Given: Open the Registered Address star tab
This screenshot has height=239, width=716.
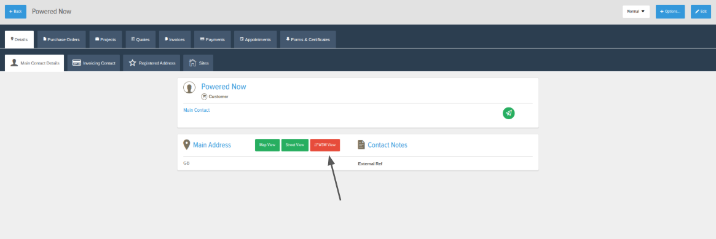Looking at the screenshot, I should tap(152, 63).
